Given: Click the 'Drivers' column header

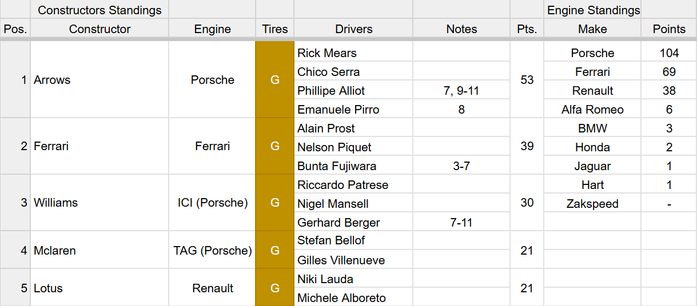Looking at the screenshot, I should pos(353,29).
